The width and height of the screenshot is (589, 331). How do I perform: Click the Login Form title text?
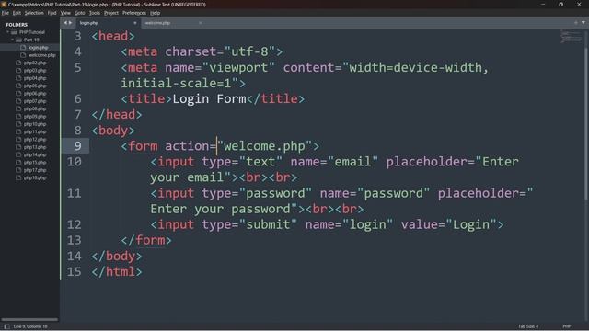tap(209, 98)
